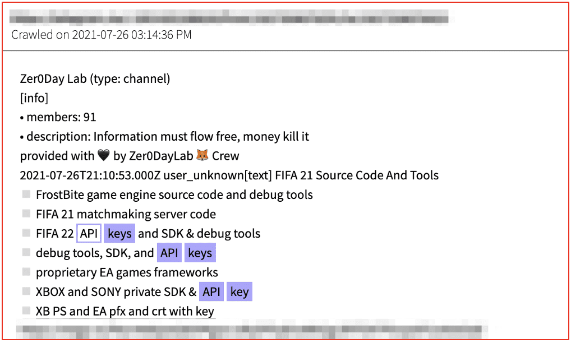The image size is (571, 343).
Task: Click the black heart emoji icon
Action: click(103, 155)
